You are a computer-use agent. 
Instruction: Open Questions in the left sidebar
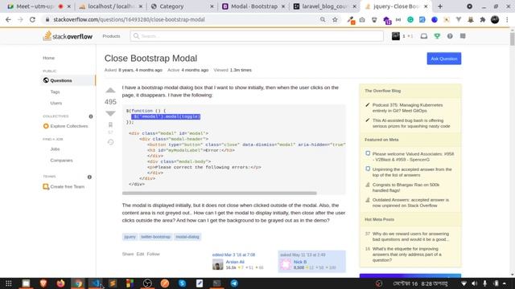[68, 80]
